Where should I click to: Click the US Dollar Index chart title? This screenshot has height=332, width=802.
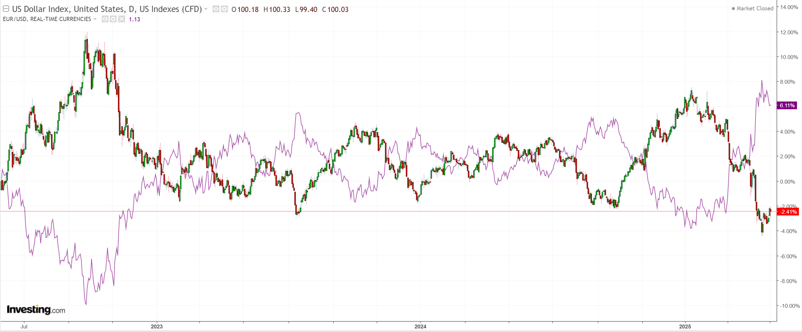pos(107,9)
